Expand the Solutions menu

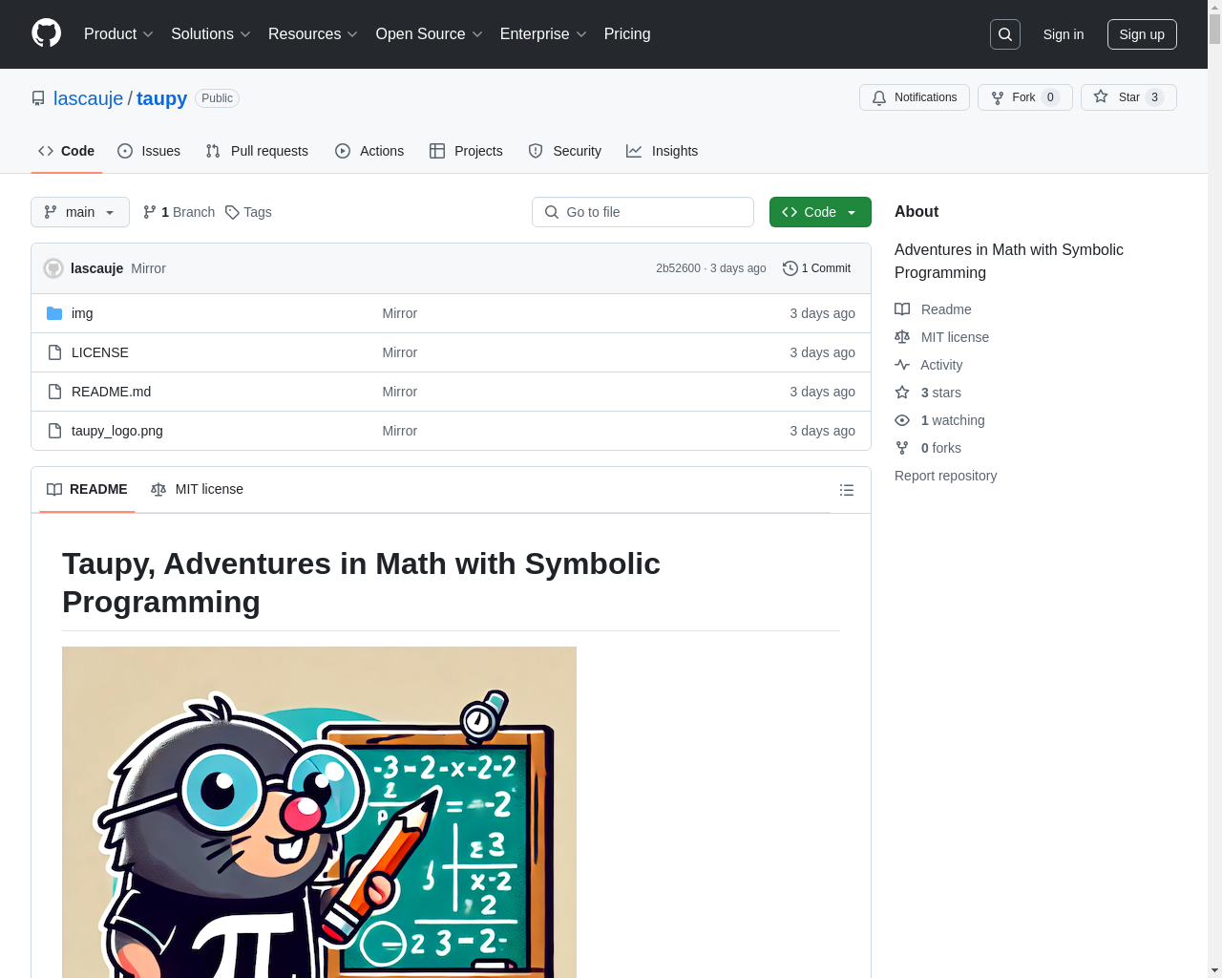211,34
